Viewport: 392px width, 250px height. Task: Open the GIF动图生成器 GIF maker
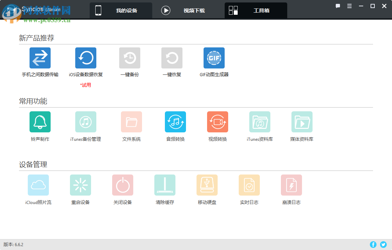tap(214, 58)
